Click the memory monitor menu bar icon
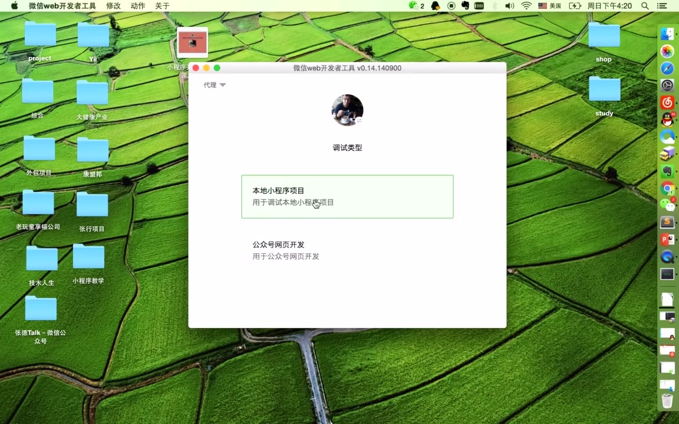679x424 pixels. 479,6
